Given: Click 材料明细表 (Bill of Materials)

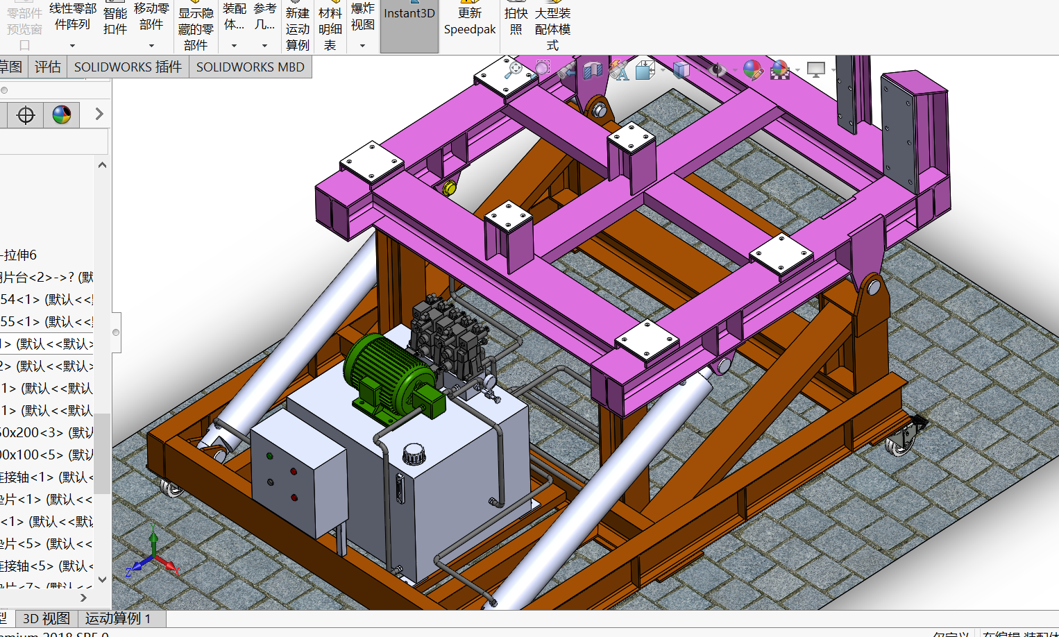Looking at the screenshot, I should pos(330,26).
